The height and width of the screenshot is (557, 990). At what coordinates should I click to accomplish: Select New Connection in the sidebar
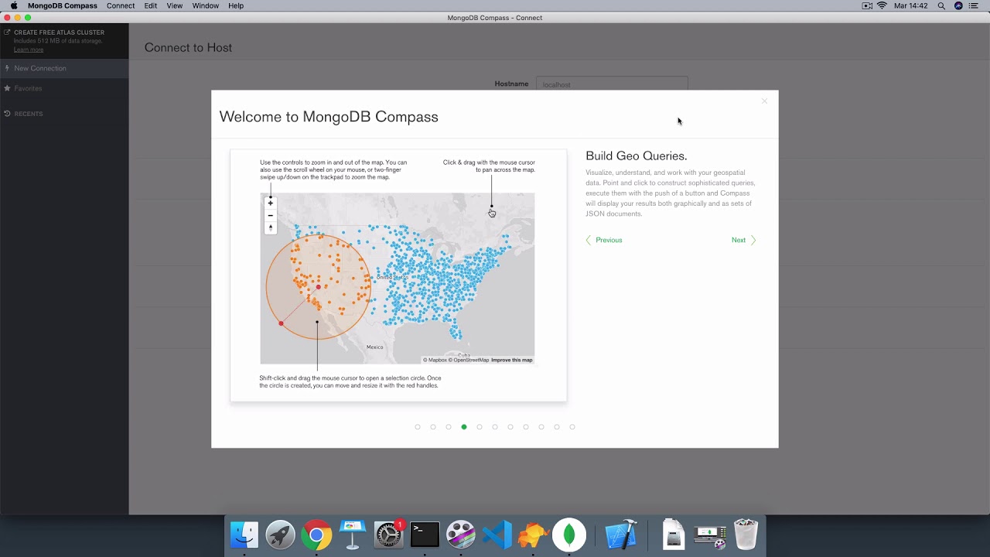pyautogui.click(x=64, y=68)
